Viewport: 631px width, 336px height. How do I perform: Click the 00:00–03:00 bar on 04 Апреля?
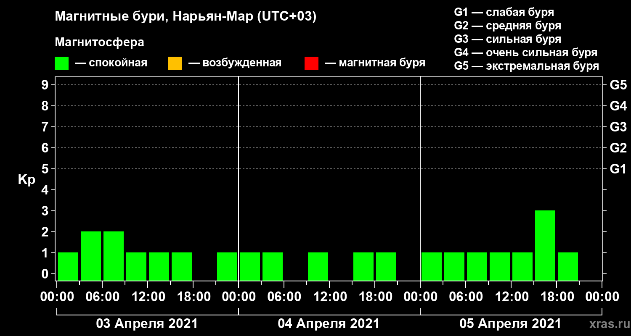point(250,266)
